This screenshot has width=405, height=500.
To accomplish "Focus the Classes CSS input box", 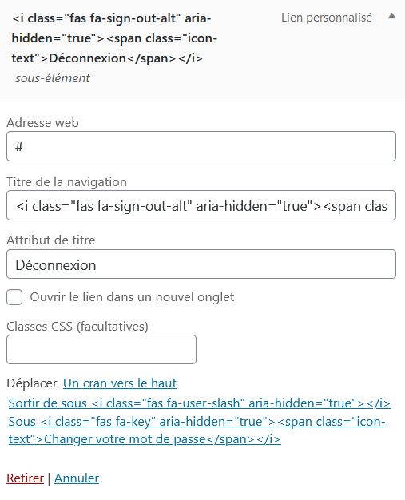I will pos(101,350).
